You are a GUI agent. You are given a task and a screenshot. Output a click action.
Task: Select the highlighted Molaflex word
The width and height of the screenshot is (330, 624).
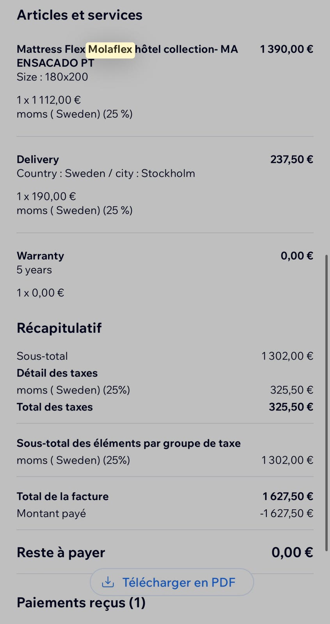pos(110,50)
